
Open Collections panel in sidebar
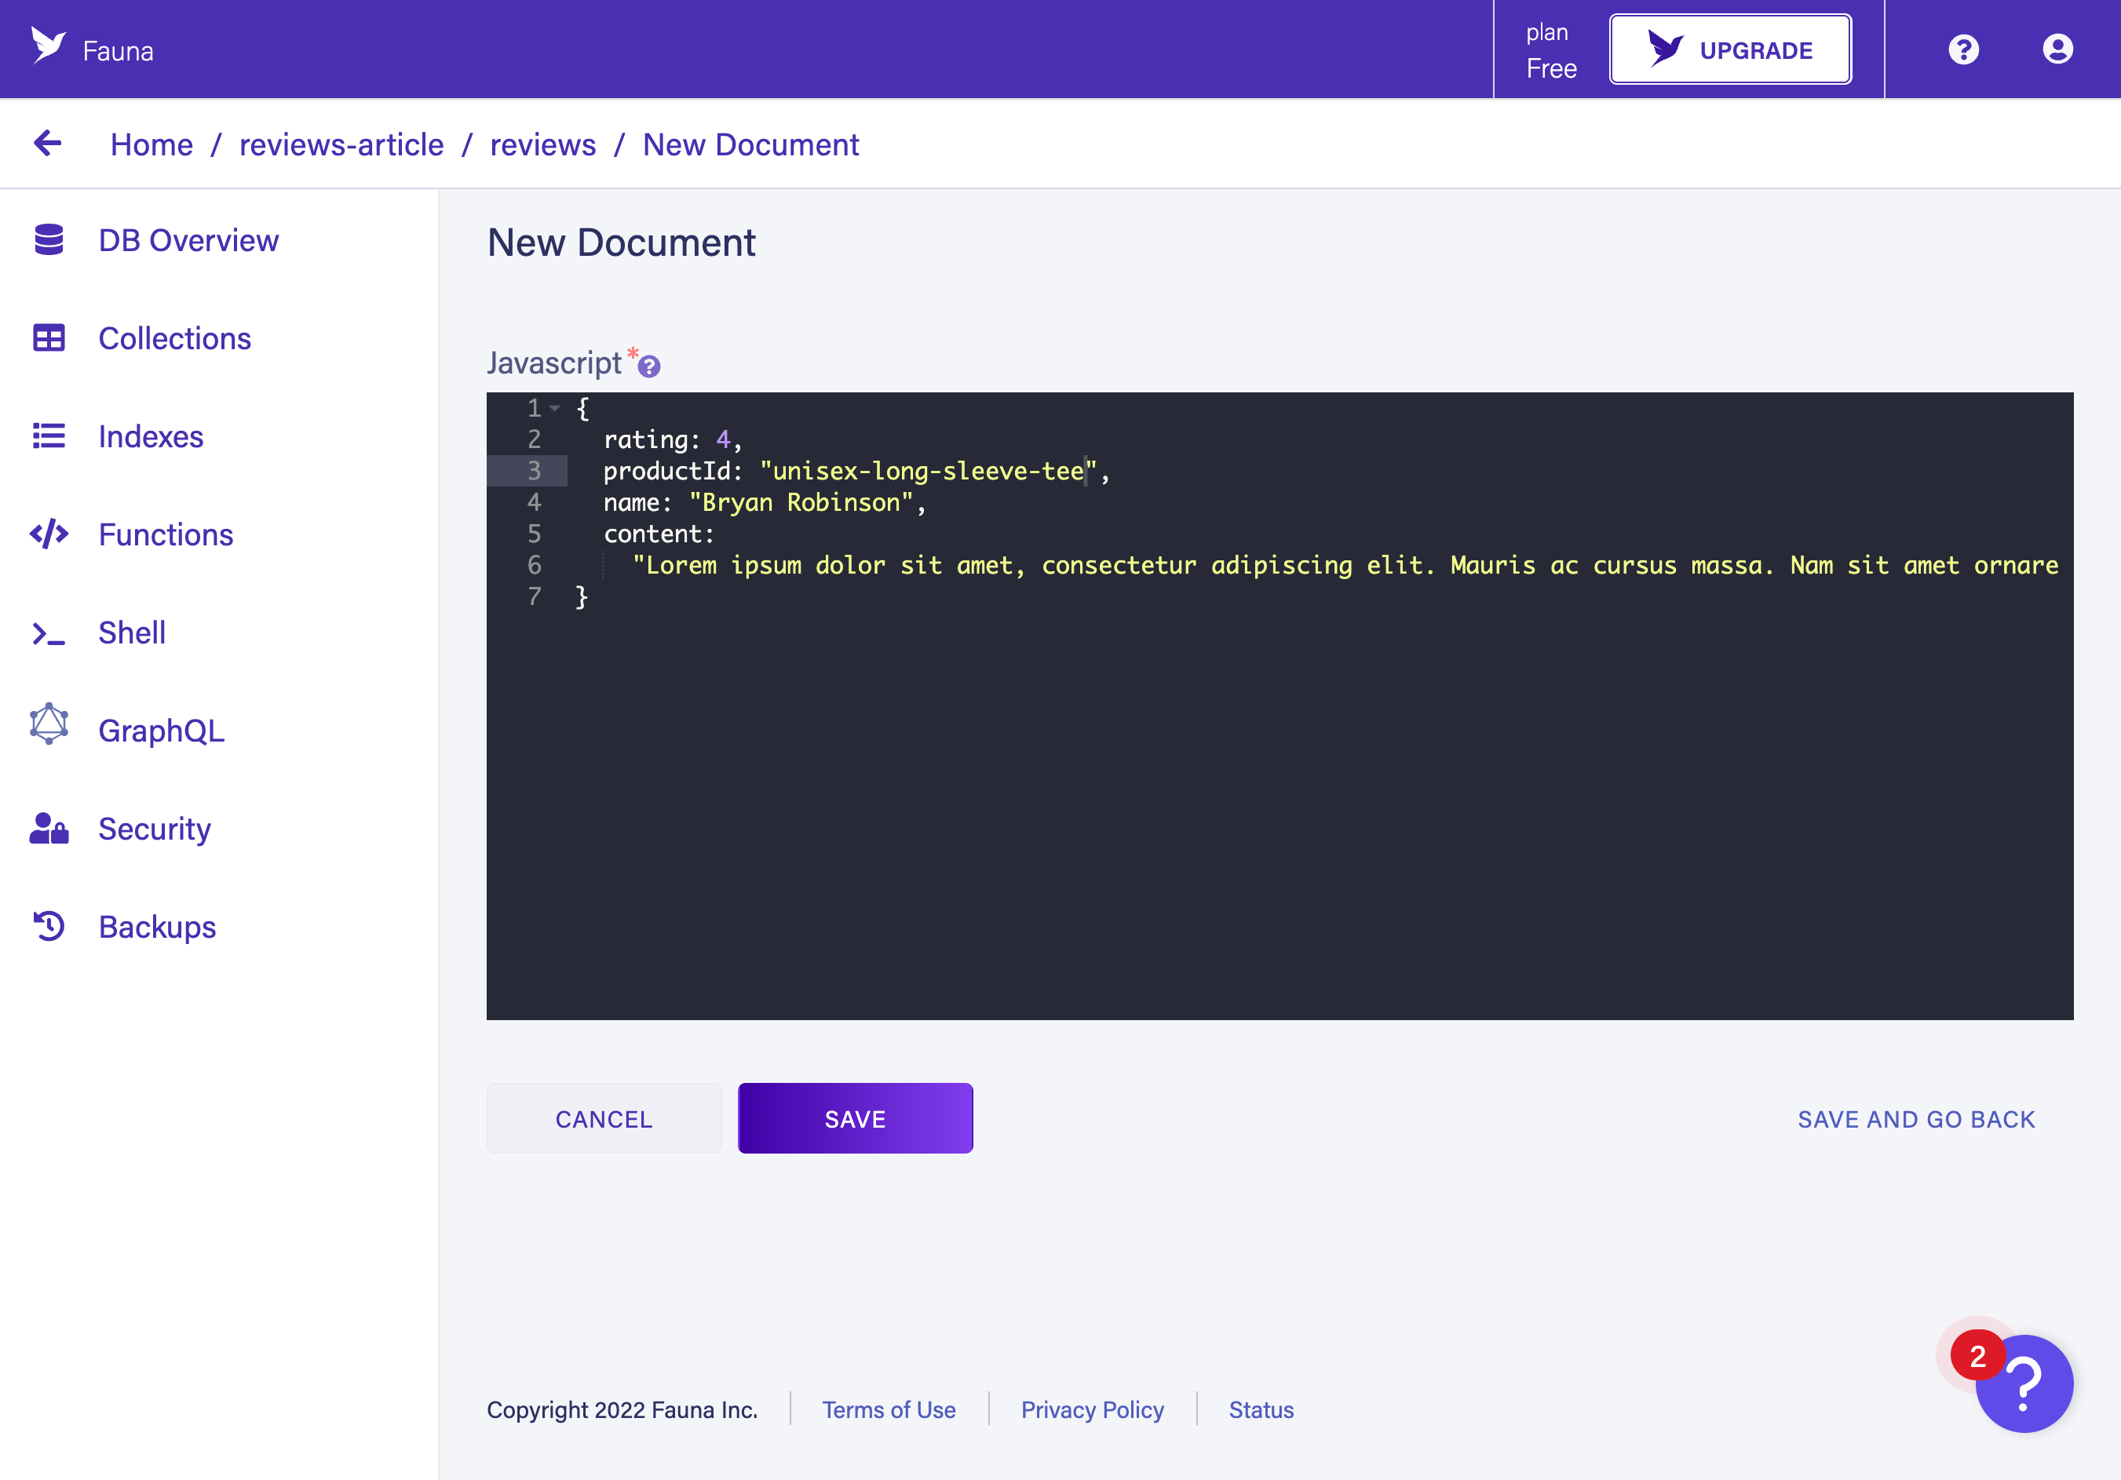point(173,338)
